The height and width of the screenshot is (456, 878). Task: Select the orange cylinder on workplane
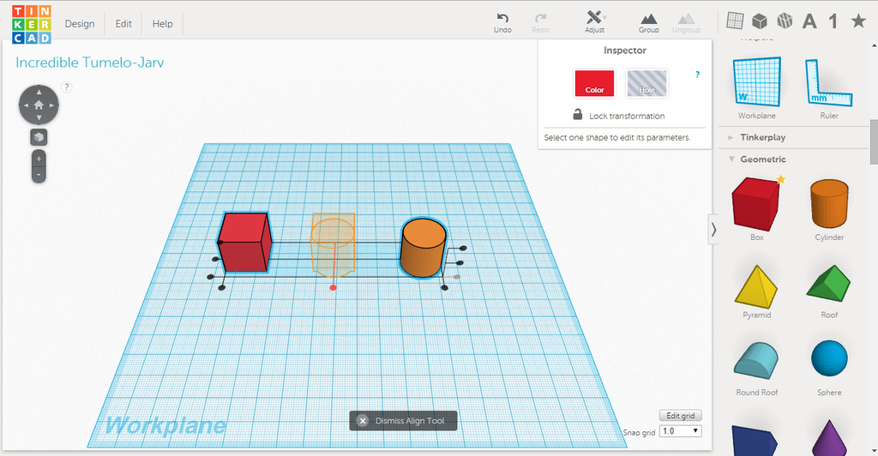(424, 248)
